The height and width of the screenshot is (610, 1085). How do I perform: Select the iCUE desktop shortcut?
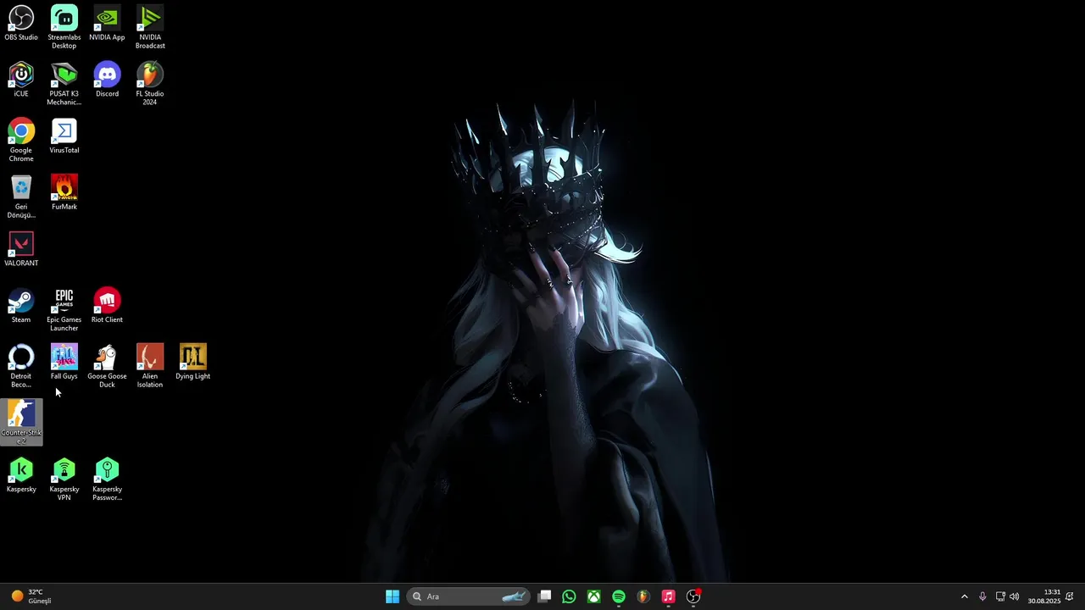pyautogui.click(x=21, y=80)
